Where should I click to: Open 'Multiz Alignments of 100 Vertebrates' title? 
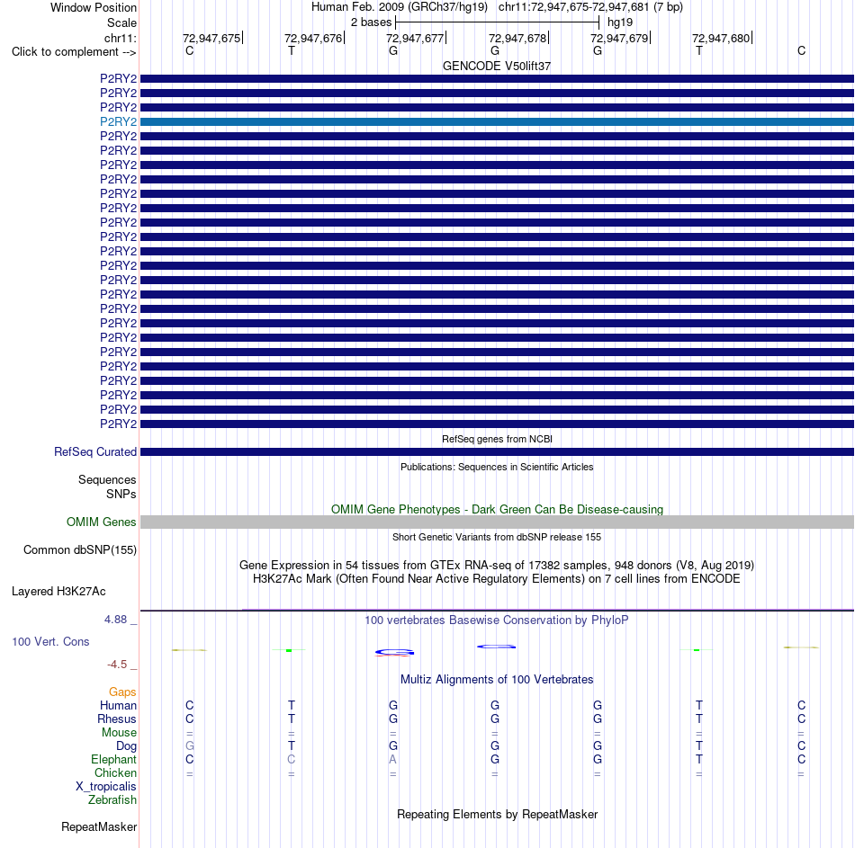point(497,680)
